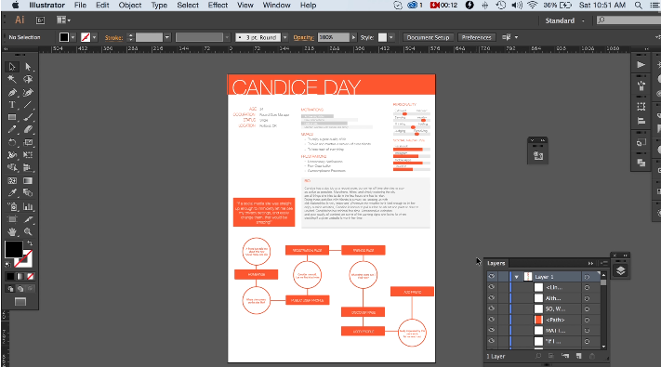Select the Lasso tool
The height and width of the screenshot is (367, 661).
tap(28, 79)
